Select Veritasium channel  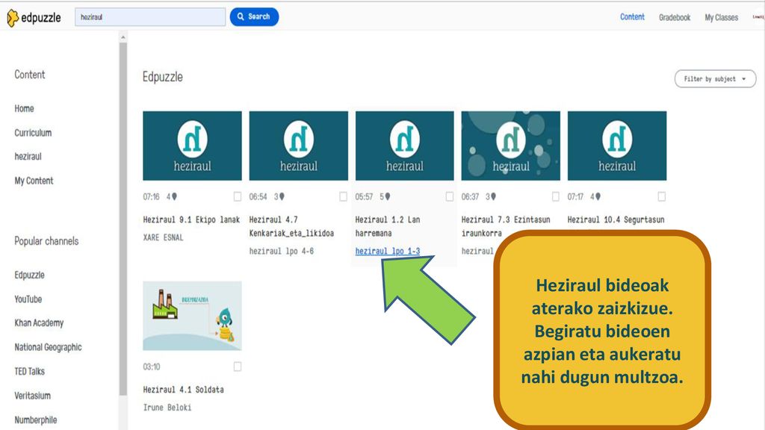(x=32, y=396)
